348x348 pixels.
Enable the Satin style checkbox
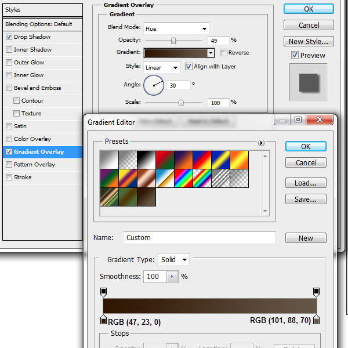tap(9, 126)
